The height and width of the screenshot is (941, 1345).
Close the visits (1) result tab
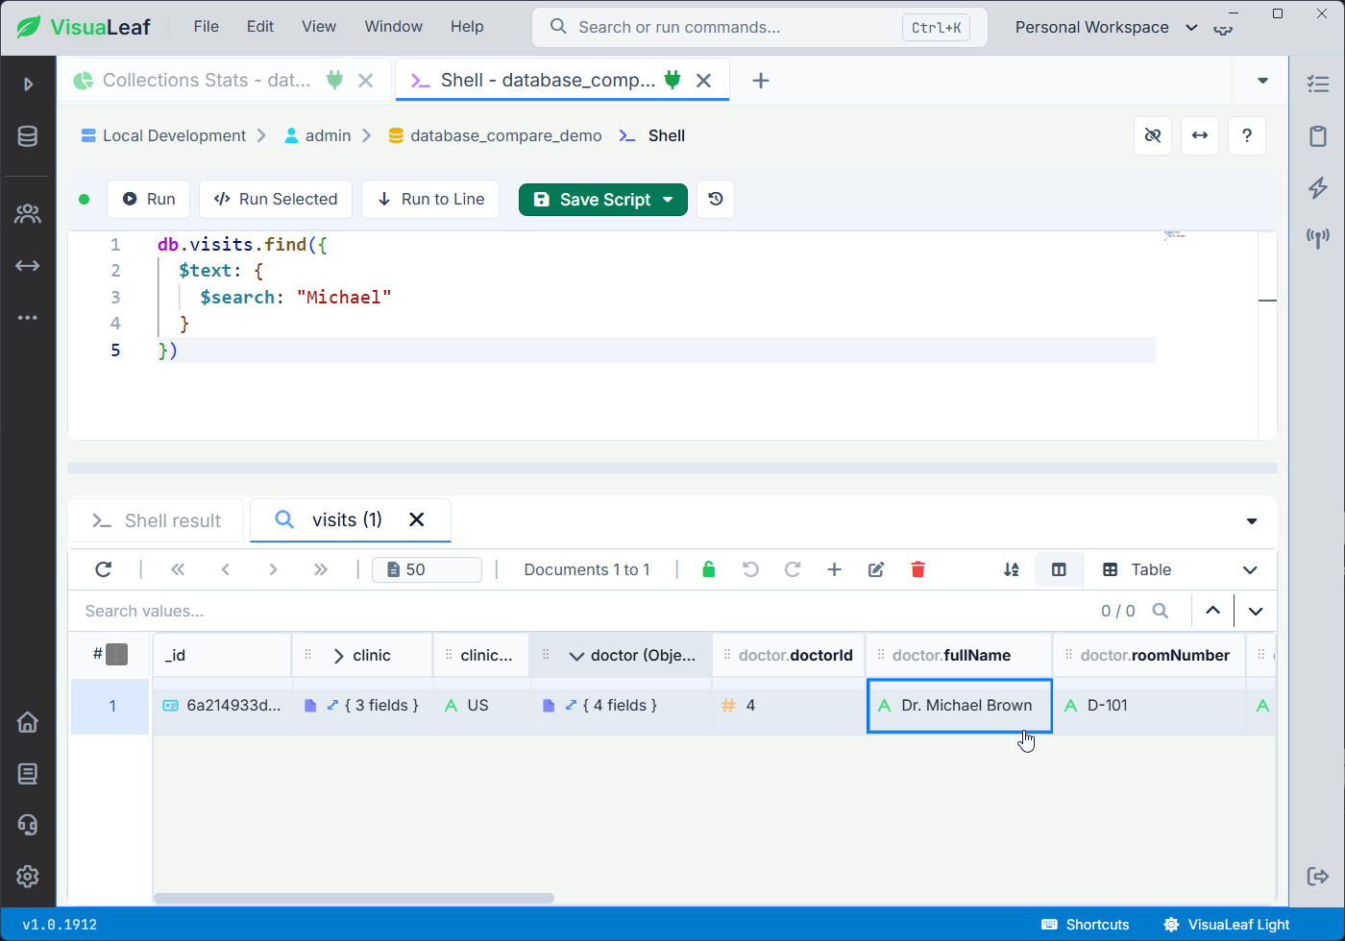(417, 519)
